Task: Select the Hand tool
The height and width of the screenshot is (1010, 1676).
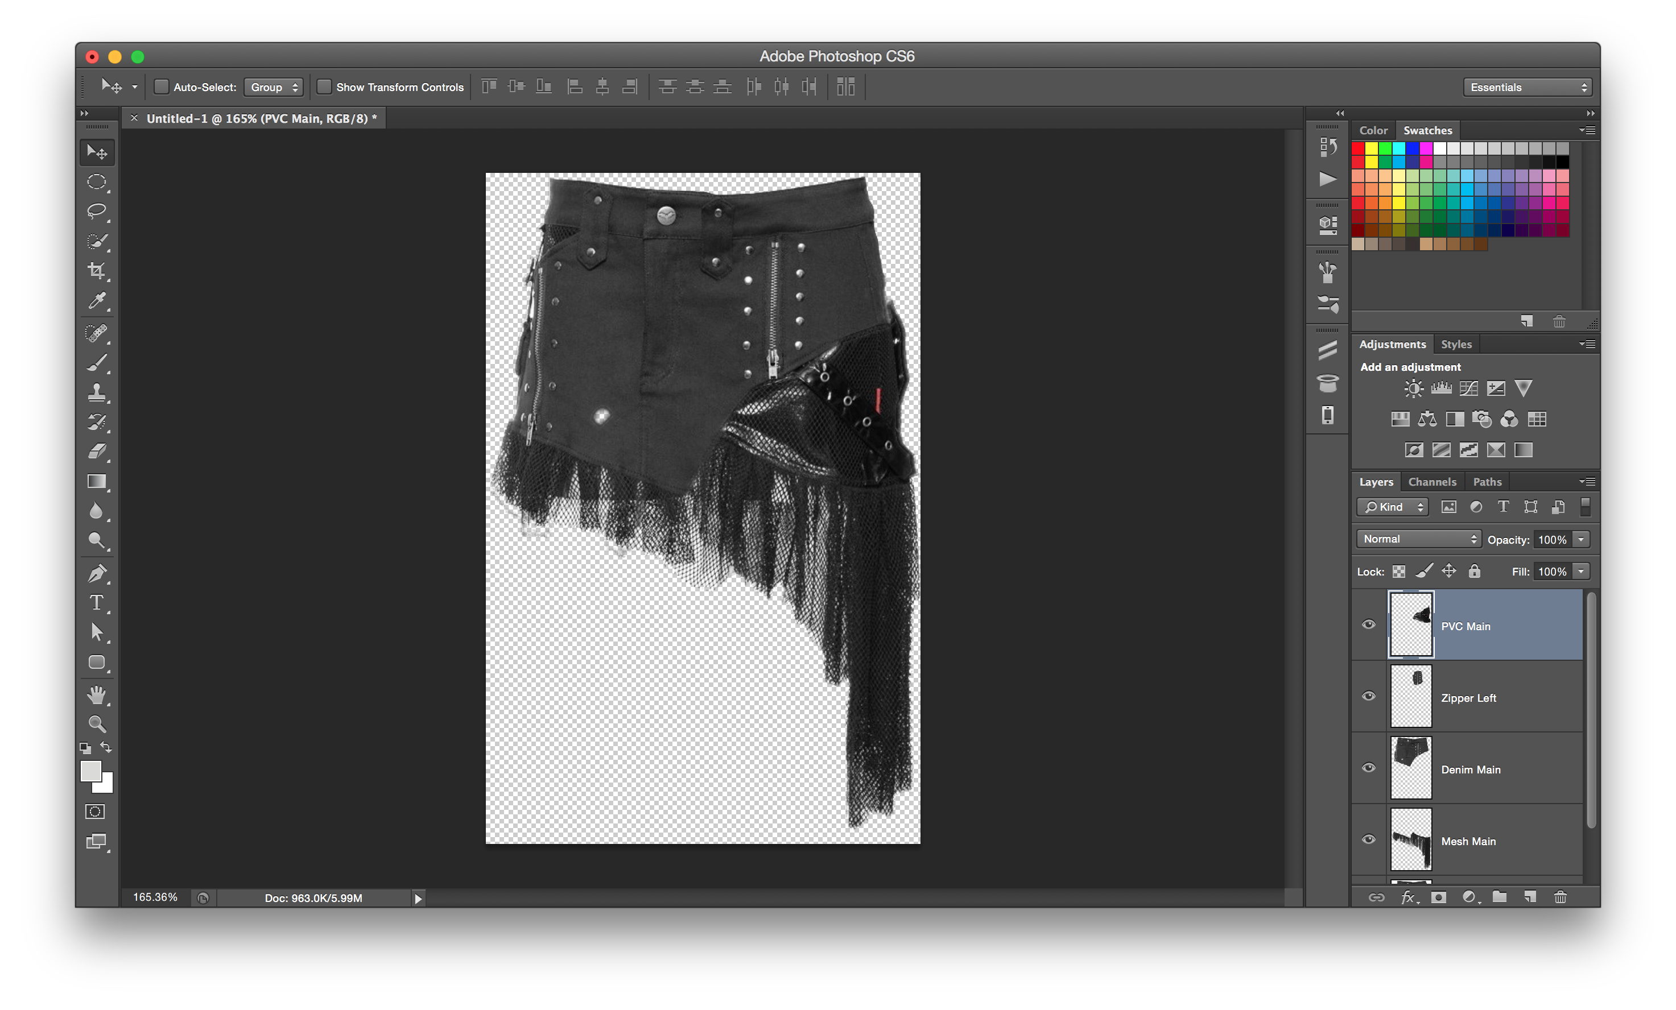Action: [97, 694]
